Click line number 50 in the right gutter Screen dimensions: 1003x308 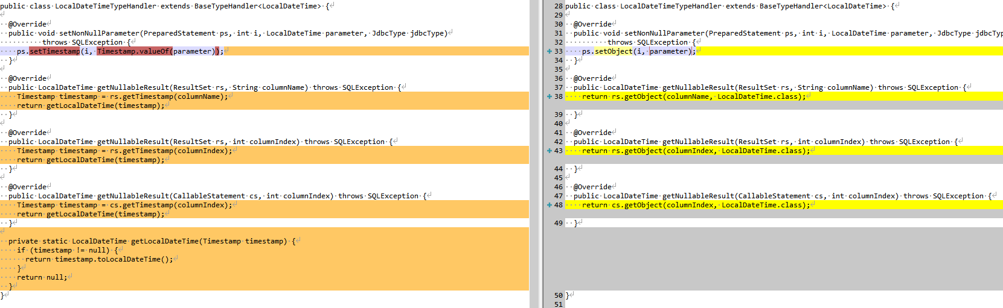[x=558, y=295]
